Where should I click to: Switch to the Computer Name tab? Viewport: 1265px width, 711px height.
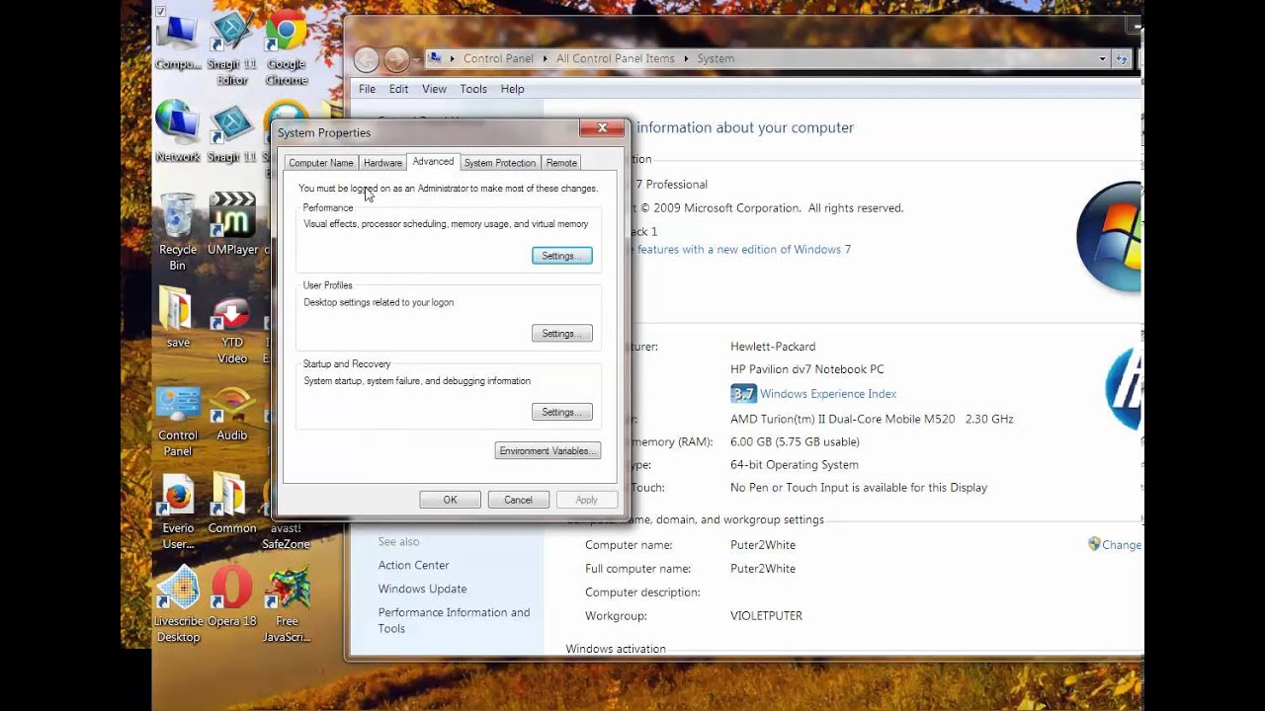(321, 163)
